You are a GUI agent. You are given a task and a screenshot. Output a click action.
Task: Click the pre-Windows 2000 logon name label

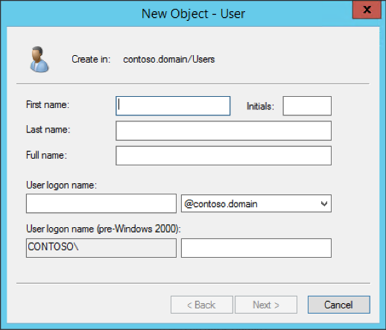pos(104,229)
